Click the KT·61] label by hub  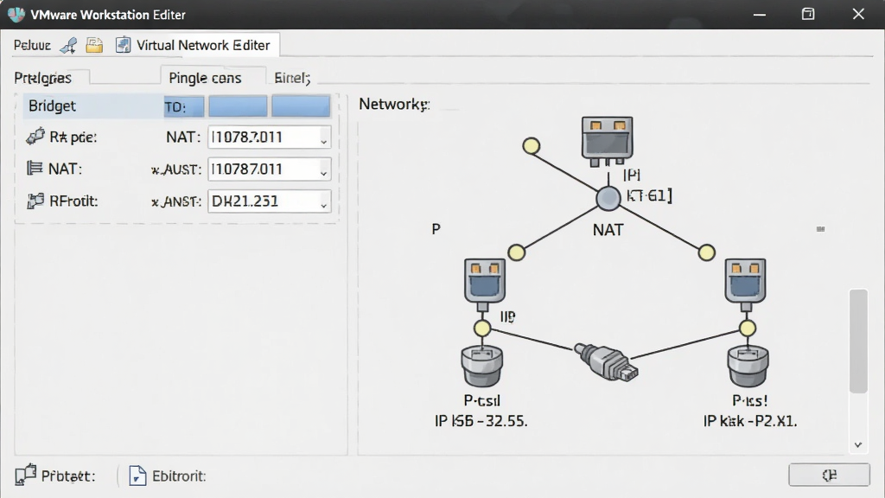pyautogui.click(x=649, y=196)
